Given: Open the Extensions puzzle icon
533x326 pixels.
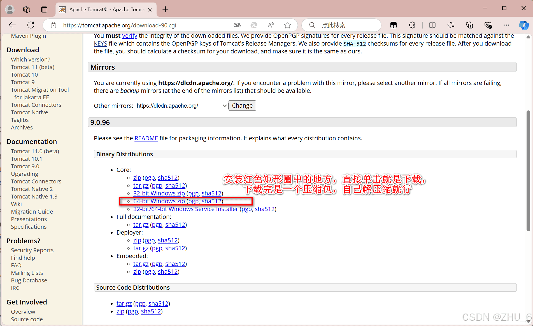Looking at the screenshot, I should pyautogui.click(x=412, y=25).
